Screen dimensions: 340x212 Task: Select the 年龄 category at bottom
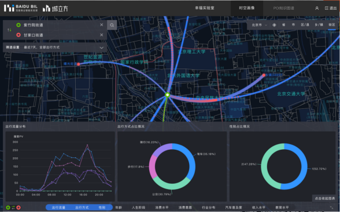(x=119, y=207)
